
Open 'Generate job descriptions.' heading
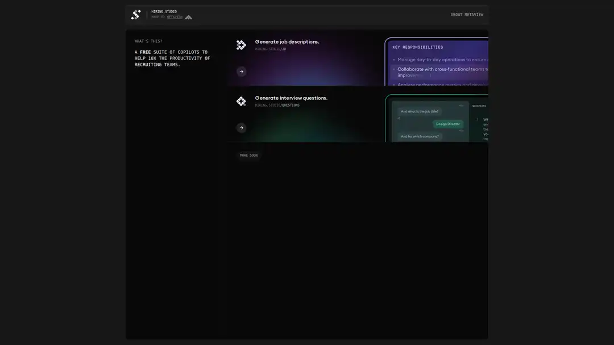tap(287, 42)
